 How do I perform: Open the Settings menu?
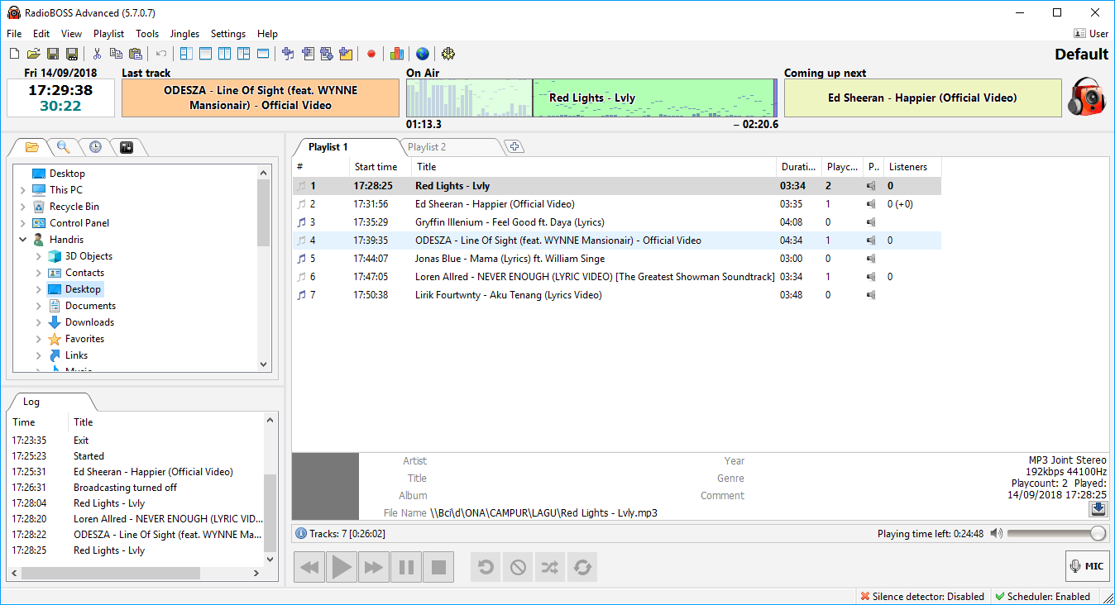tap(228, 34)
